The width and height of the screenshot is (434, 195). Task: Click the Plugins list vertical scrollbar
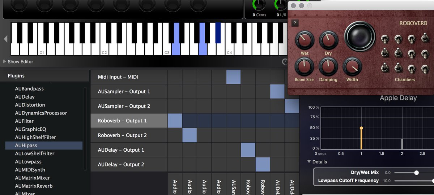(85, 128)
